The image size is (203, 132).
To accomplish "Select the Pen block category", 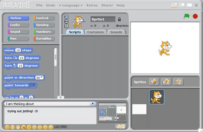I will [x=18, y=39].
